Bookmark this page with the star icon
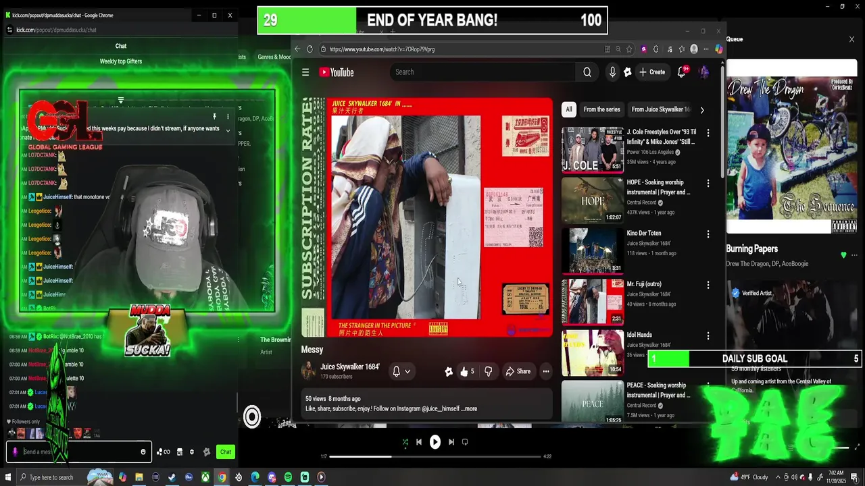Image resolution: width=865 pixels, height=486 pixels. [629, 49]
